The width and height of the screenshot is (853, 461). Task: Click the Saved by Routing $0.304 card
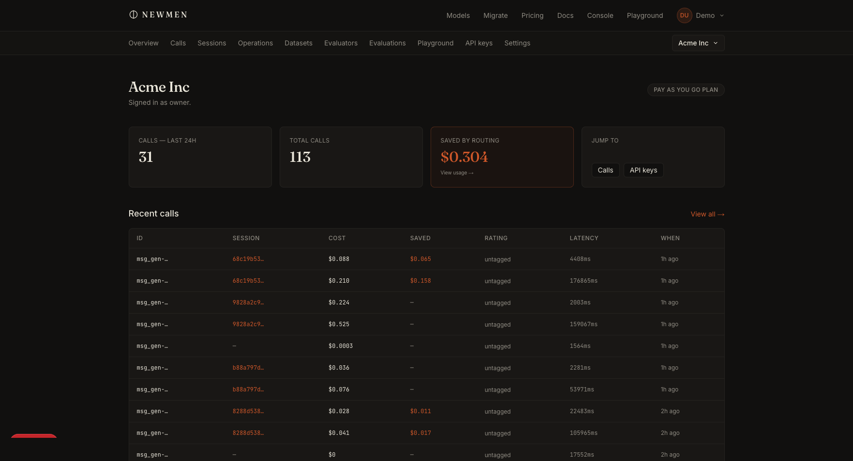pos(502,157)
